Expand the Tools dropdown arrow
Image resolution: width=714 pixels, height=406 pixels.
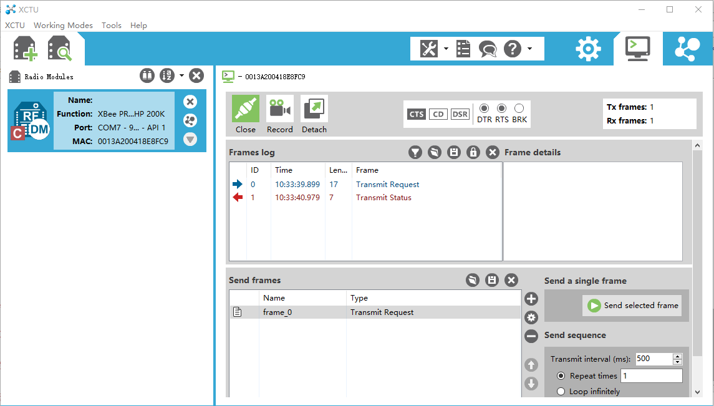[446, 48]
